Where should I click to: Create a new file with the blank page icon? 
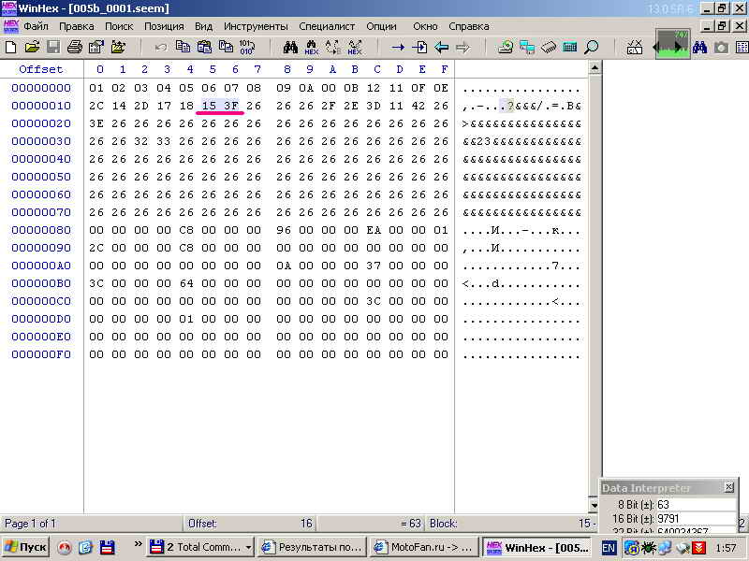click(x=10, y=47)
